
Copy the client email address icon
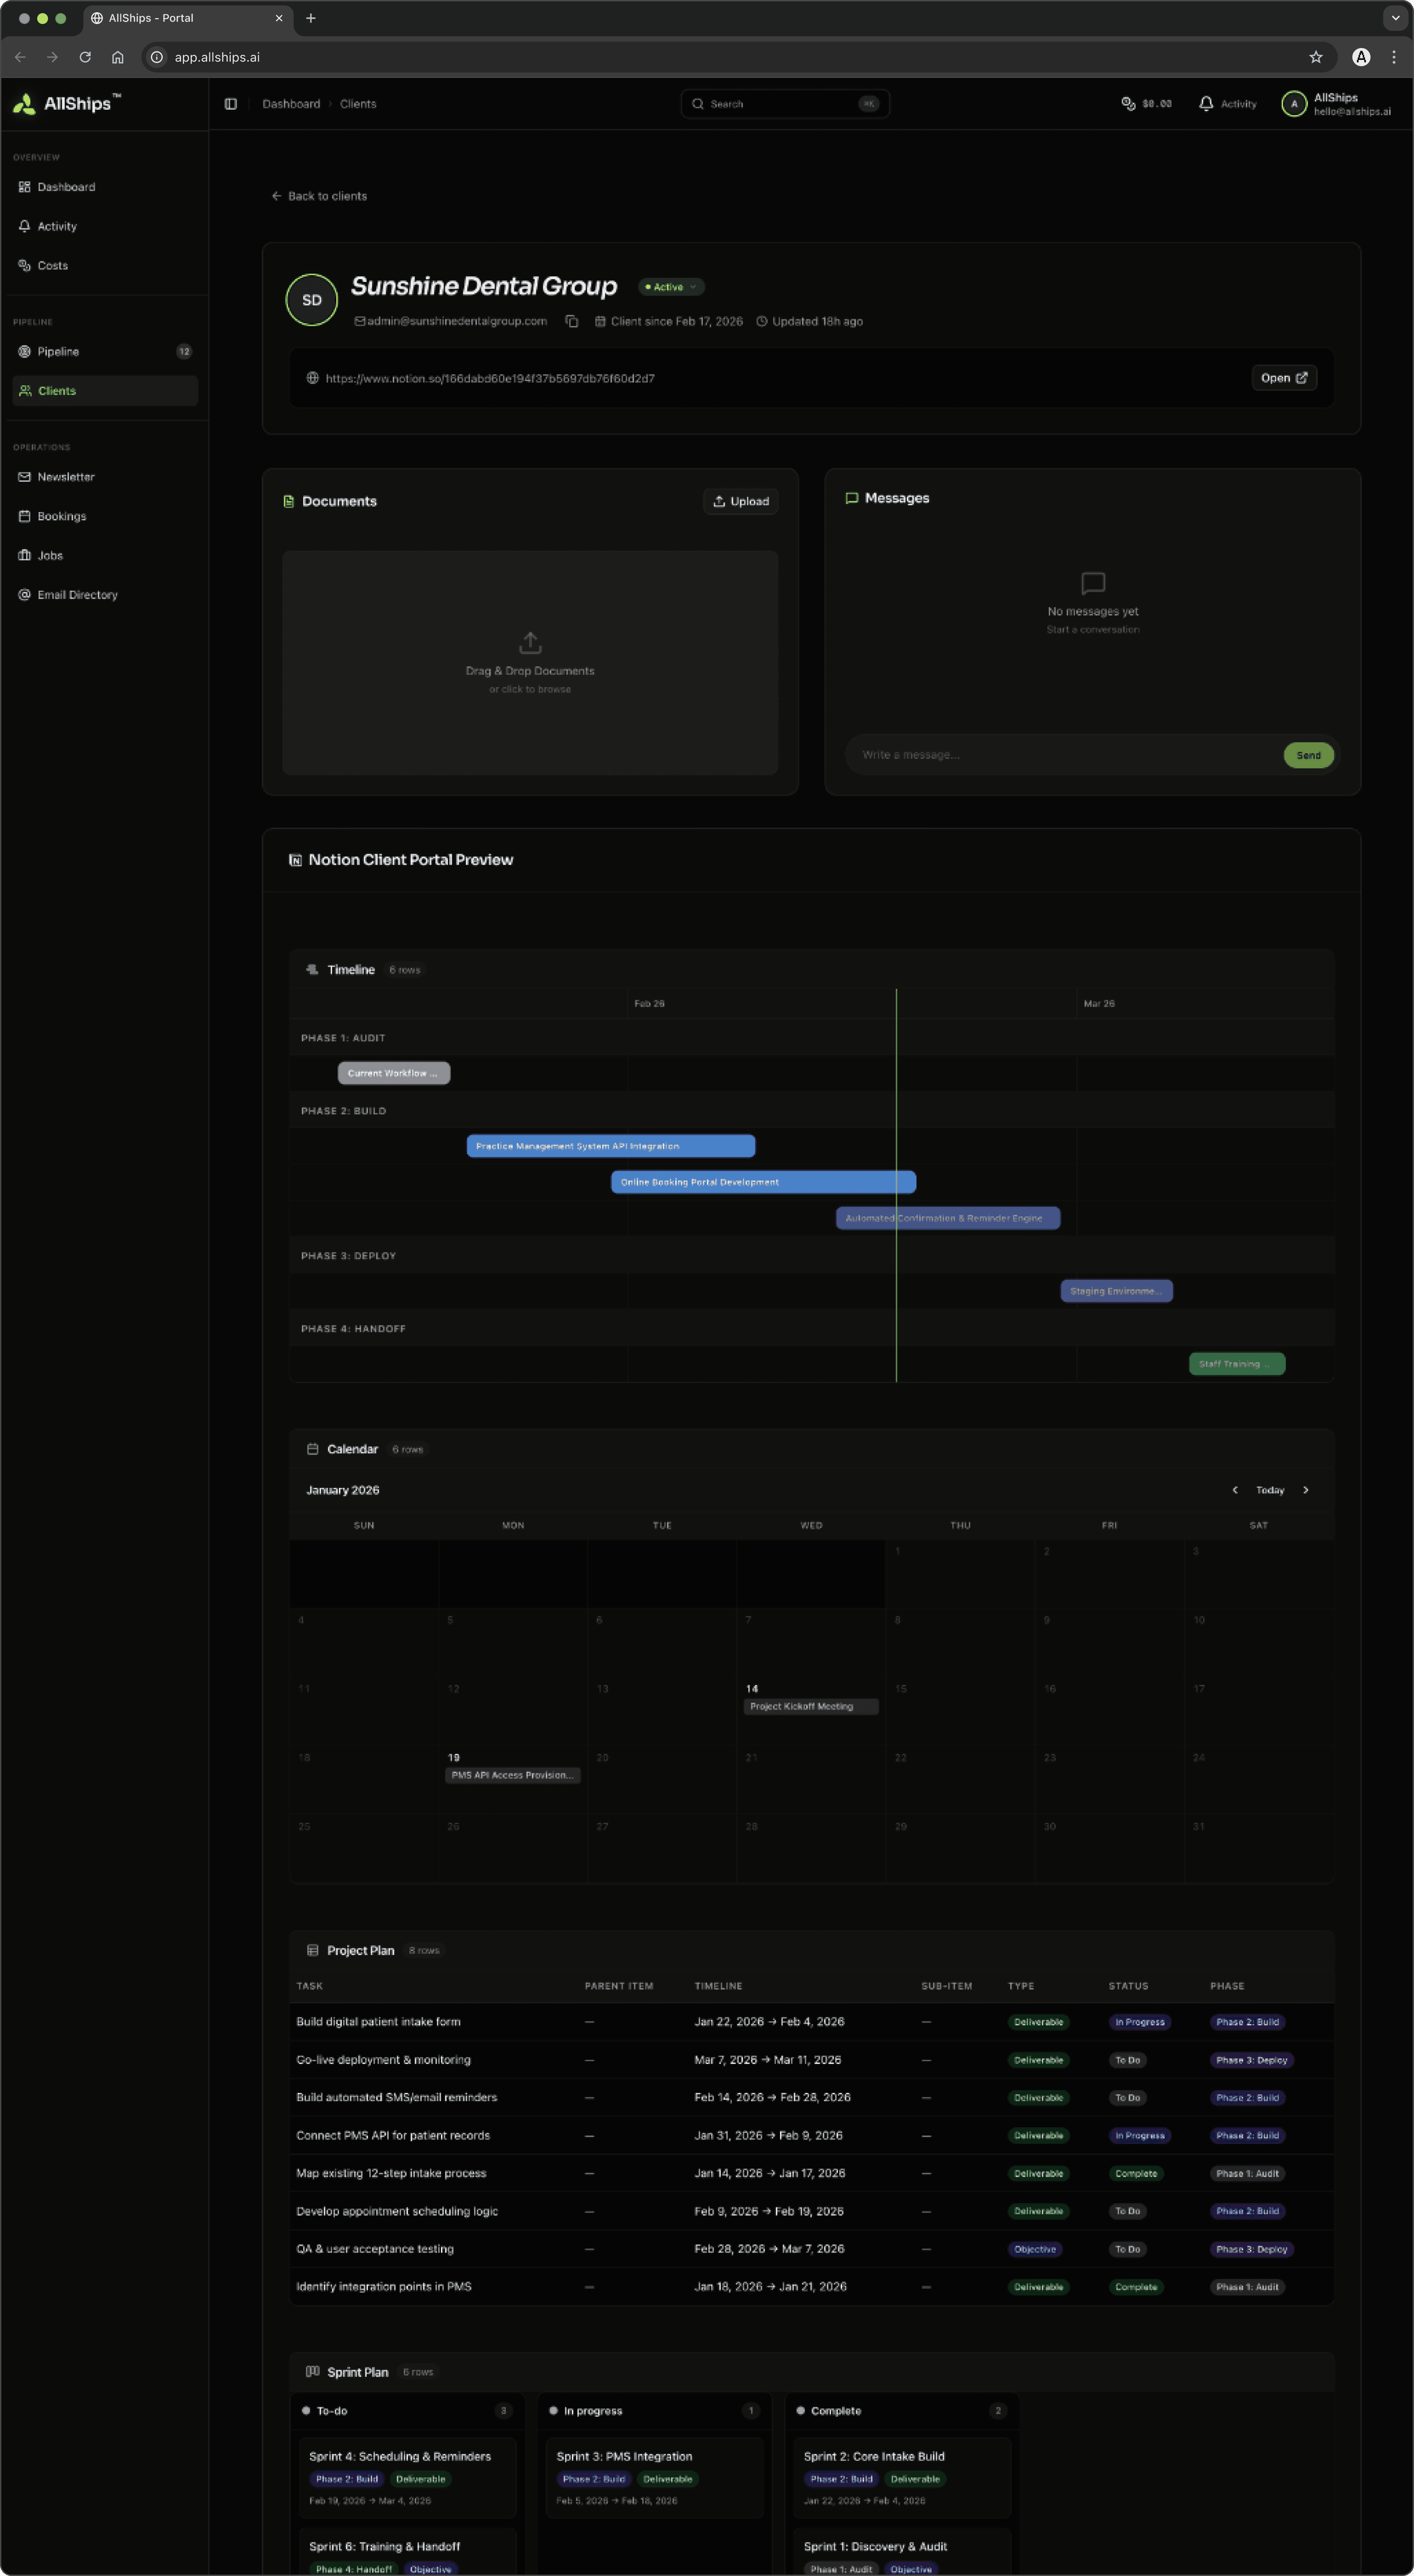point(572,321)
